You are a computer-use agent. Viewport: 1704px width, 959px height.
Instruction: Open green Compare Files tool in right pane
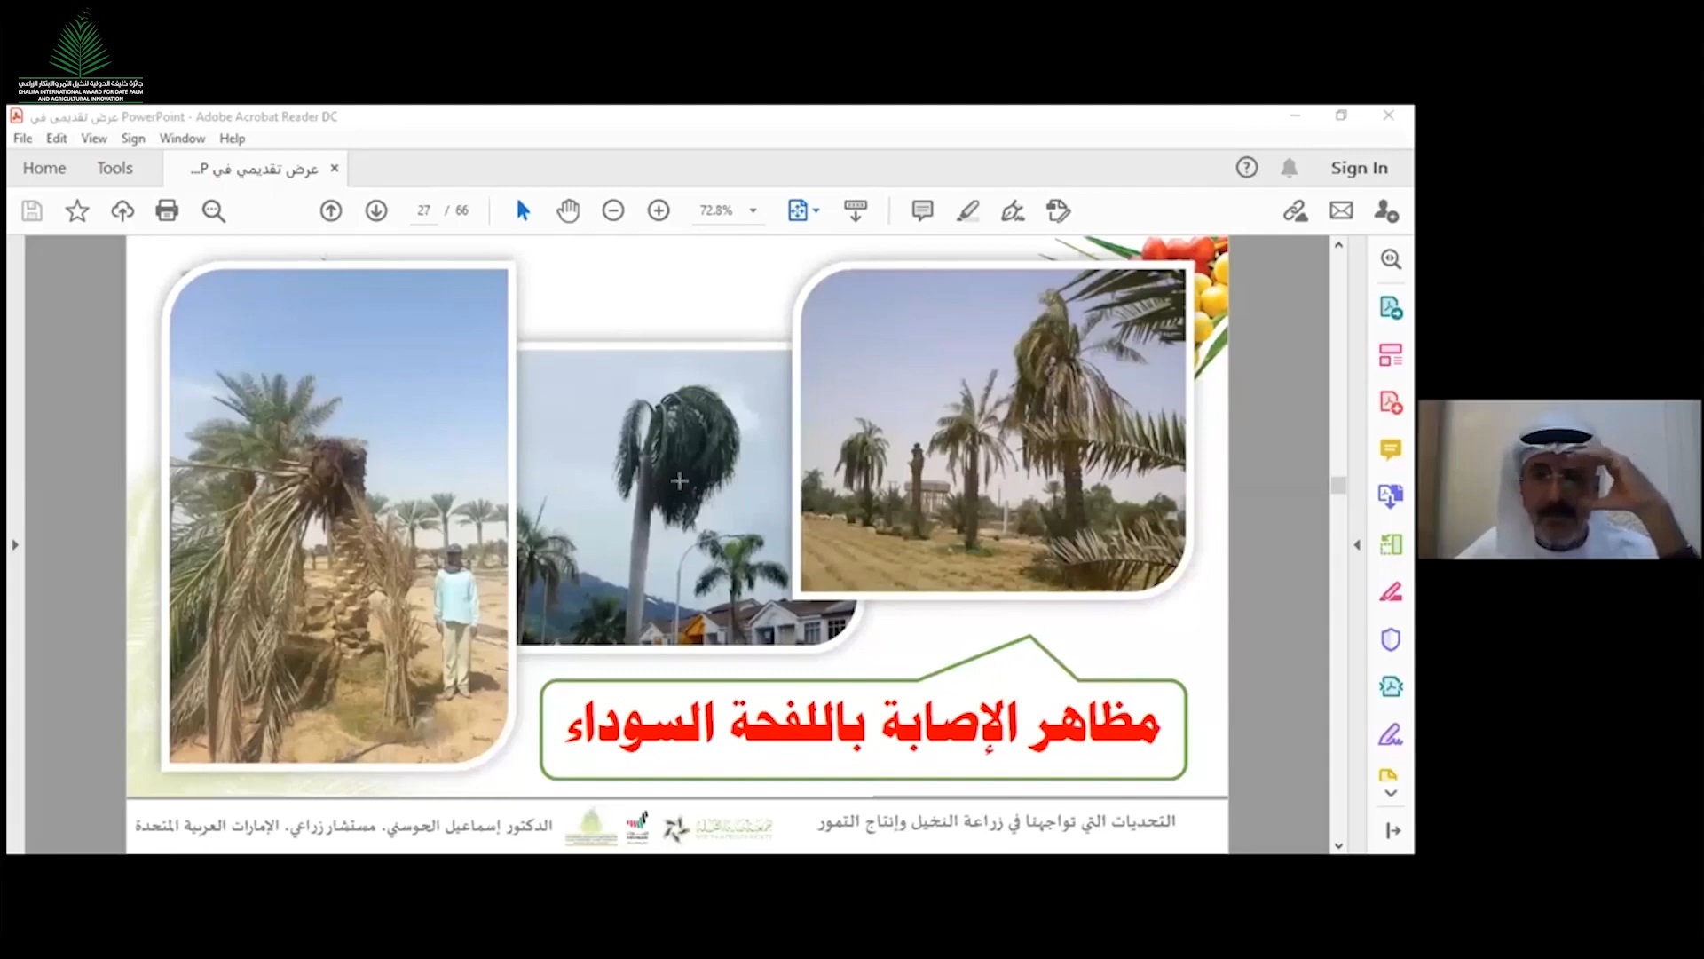[1391, 543]
